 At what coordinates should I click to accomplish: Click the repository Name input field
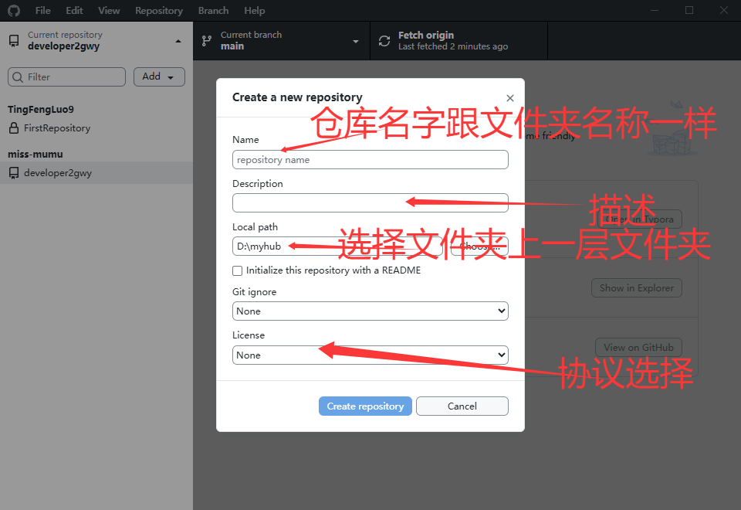[x=370, y=160]
